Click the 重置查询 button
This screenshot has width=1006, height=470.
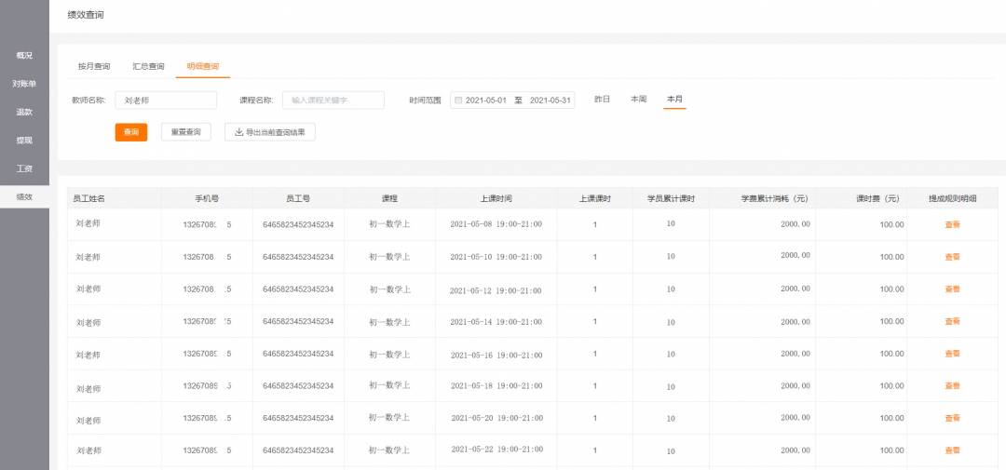coord(186,132)
